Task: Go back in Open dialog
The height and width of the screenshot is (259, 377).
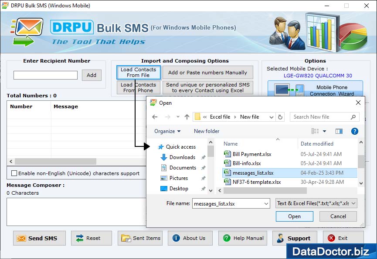Action: tap(155, 117)
